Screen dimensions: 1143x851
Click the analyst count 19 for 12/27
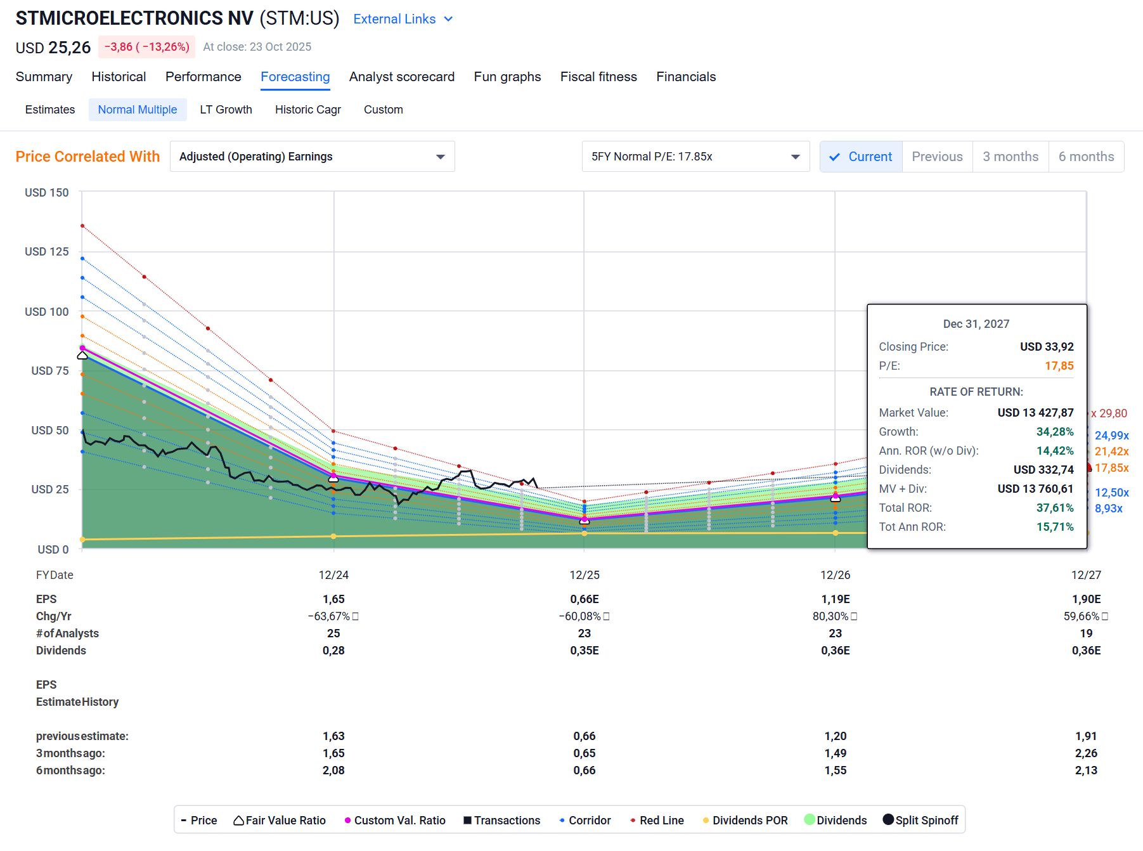click(x=1087, y=633)
